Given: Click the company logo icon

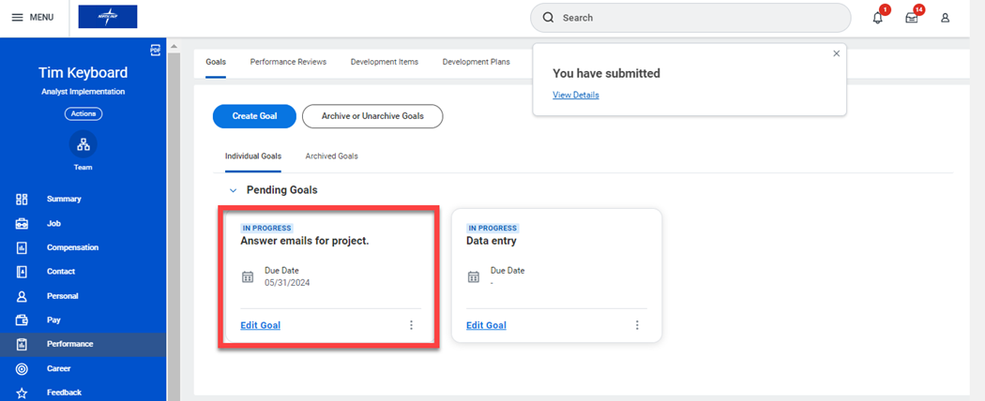Looking at the screenshot, I should 108,17.
